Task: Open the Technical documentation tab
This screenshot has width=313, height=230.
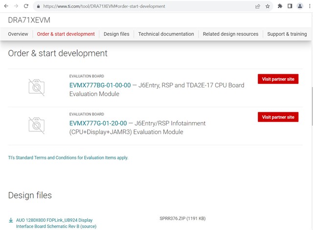Action: [x=166, y=34]
